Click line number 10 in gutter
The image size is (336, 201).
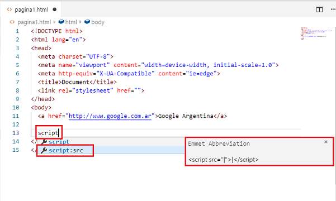pos(16,107)
